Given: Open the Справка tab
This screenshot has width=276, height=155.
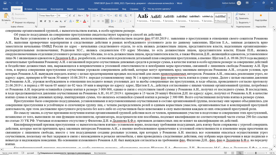Looking at the screenshot, I should [x=134, y=9].
